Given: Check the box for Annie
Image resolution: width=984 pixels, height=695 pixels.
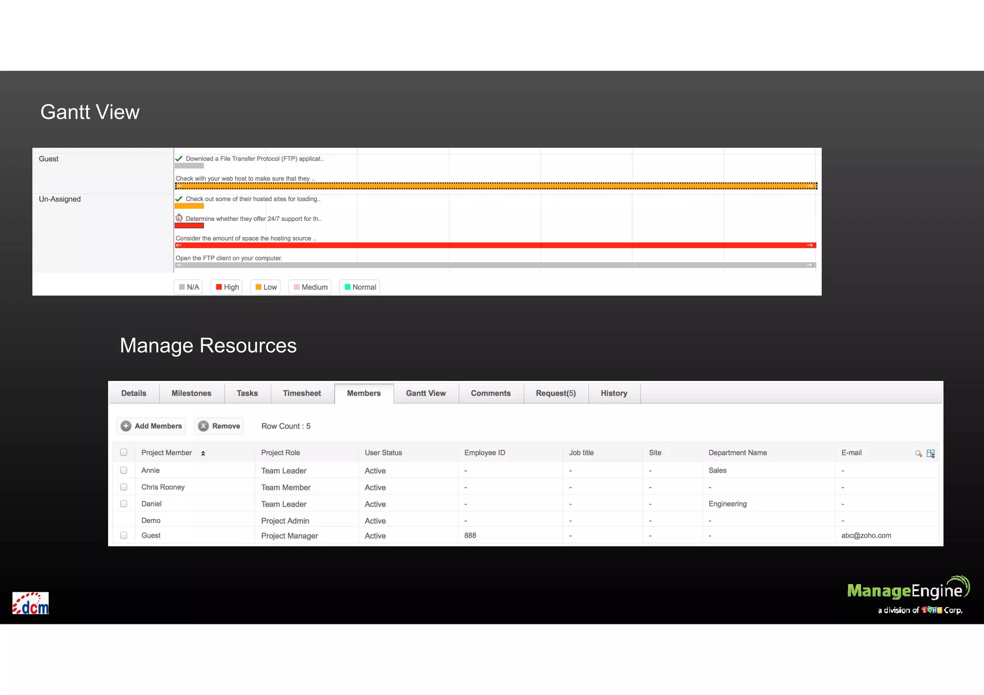Looking at the screenshot, I should coord(123,470).
